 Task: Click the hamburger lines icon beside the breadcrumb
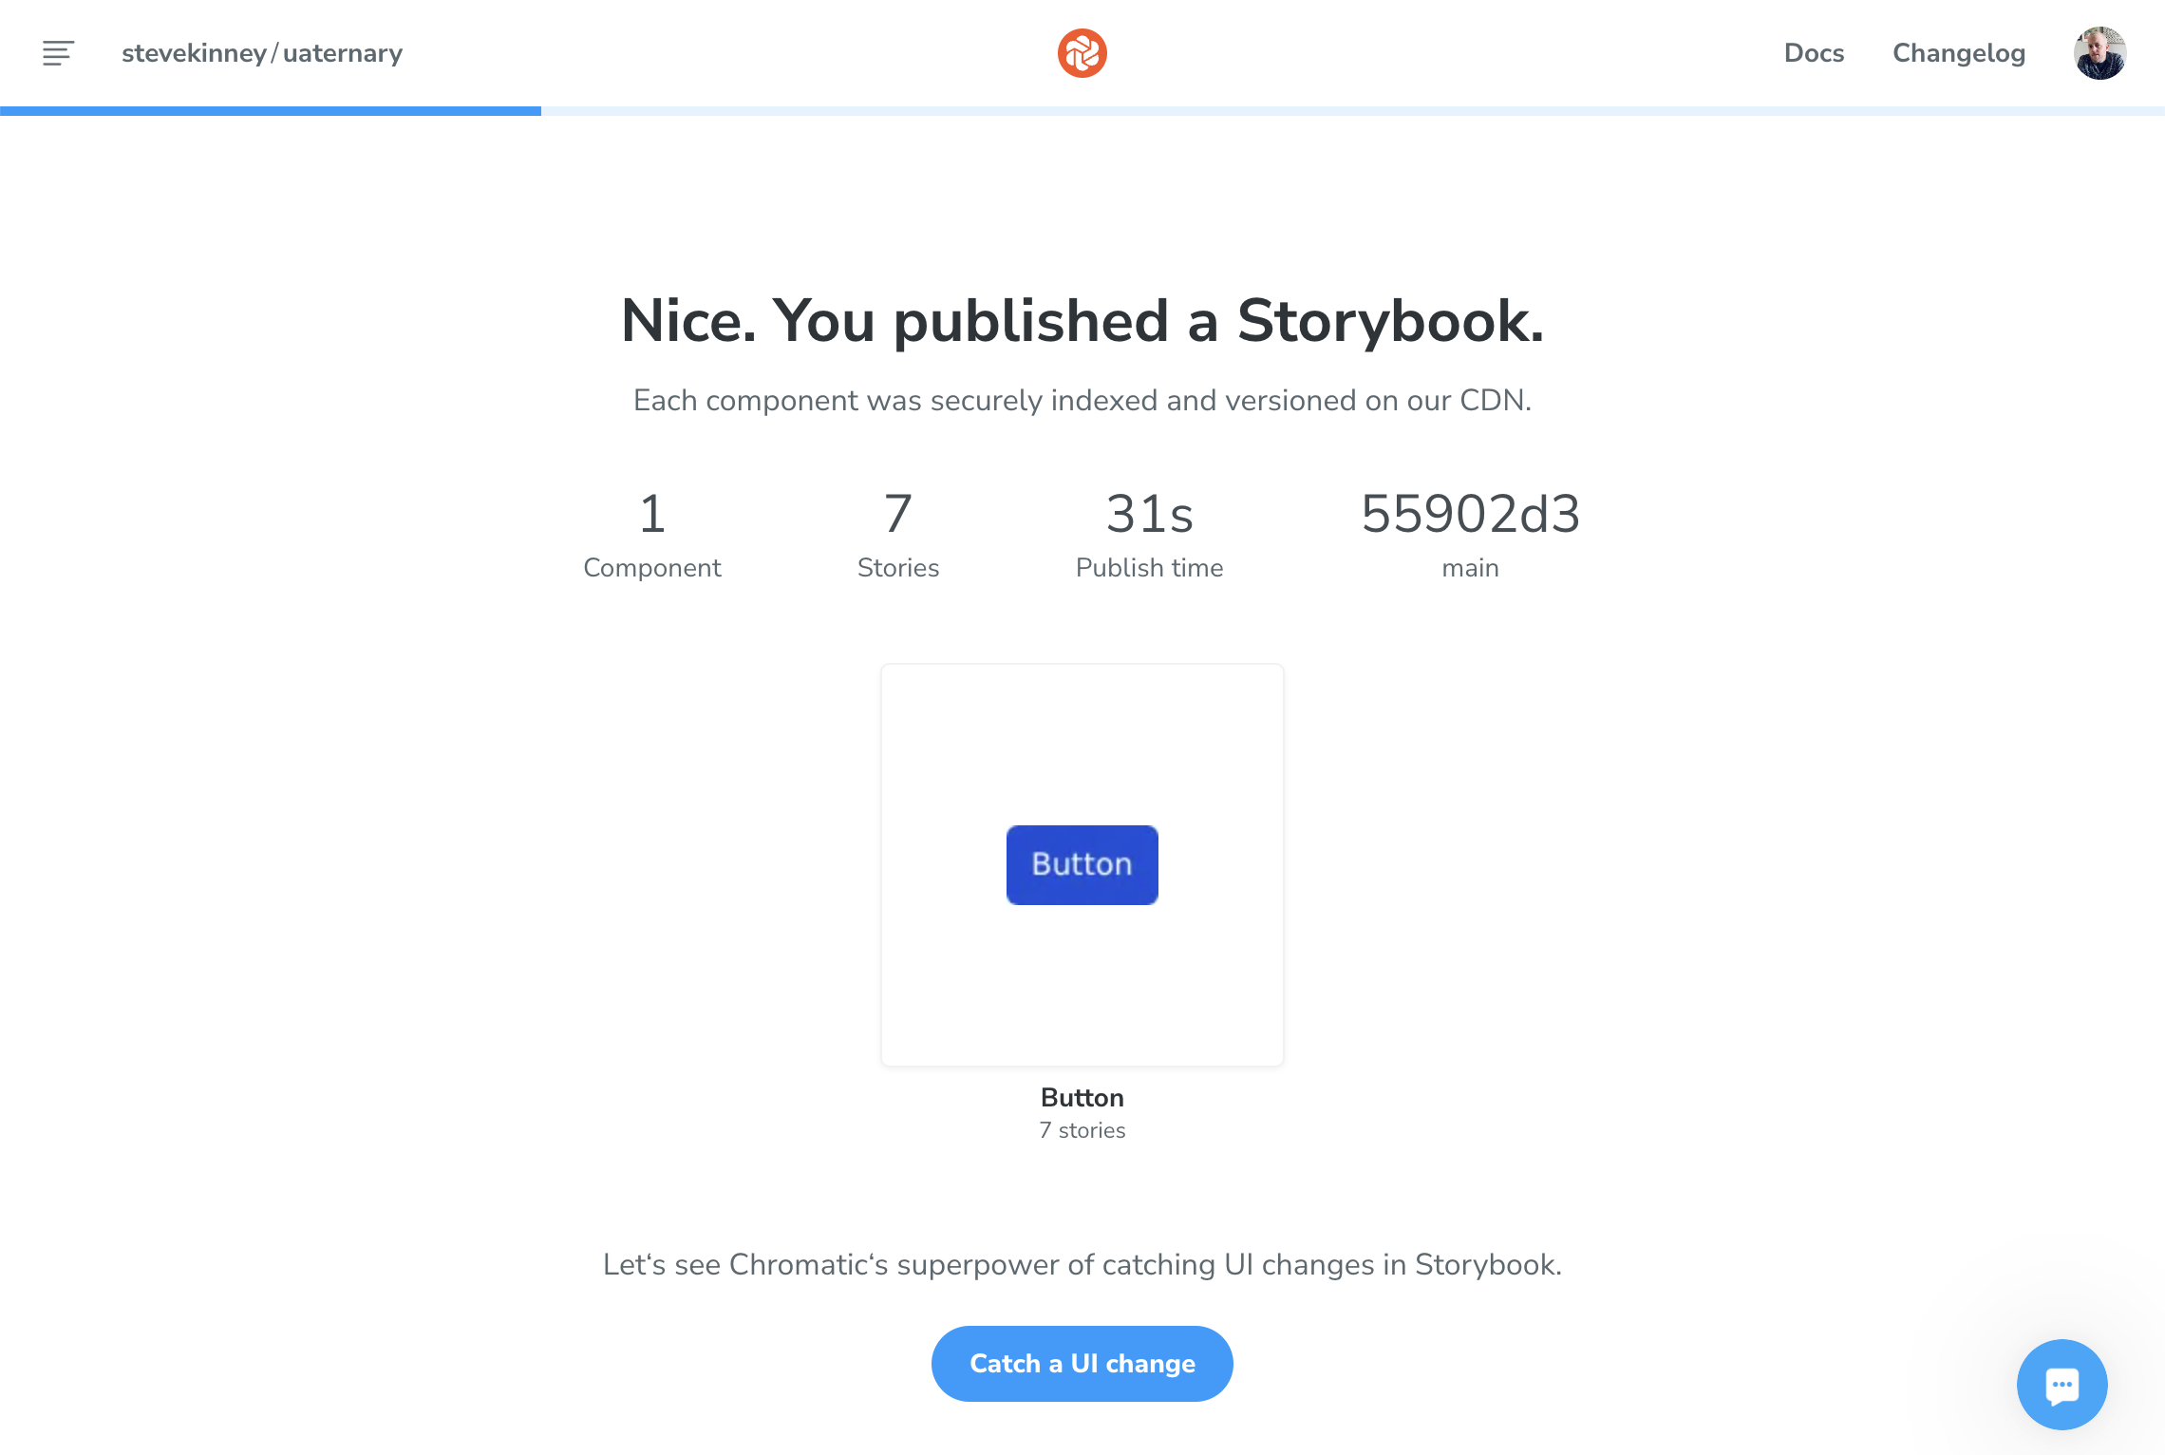(x=58, y=53)
